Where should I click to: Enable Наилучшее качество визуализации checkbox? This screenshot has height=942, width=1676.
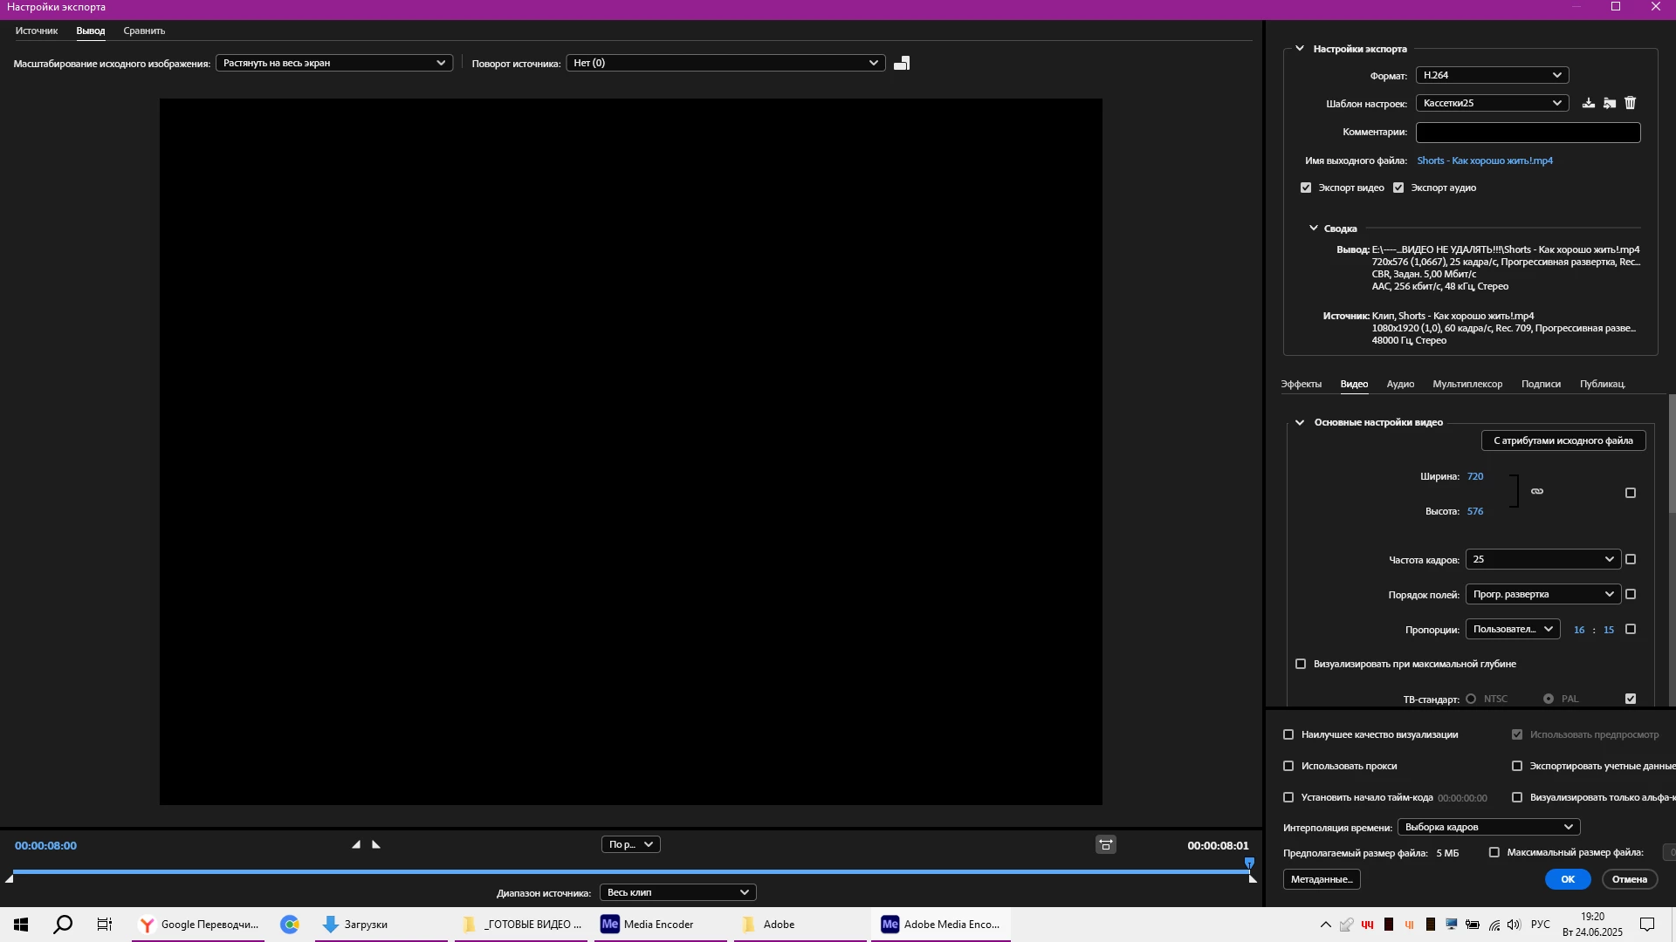[1288, 734]
